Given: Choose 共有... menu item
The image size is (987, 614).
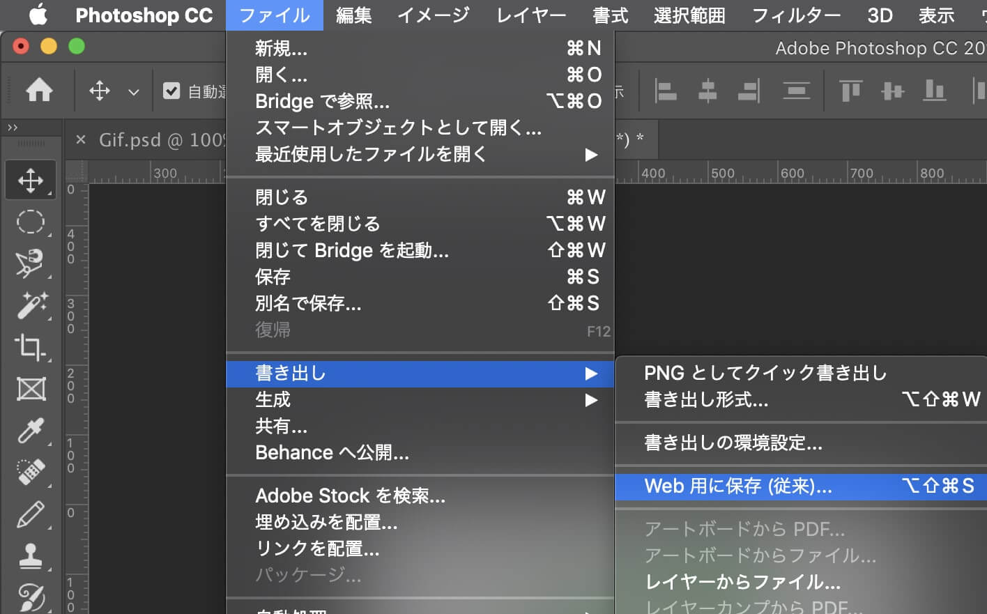Looking at the screenshot, I should tap(420, 427).
